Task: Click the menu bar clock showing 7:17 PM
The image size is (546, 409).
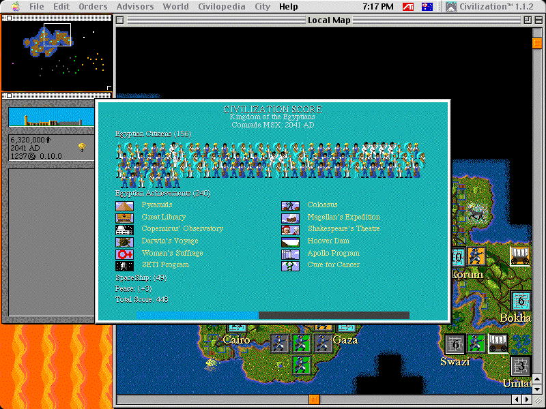Action: [378, 7]
